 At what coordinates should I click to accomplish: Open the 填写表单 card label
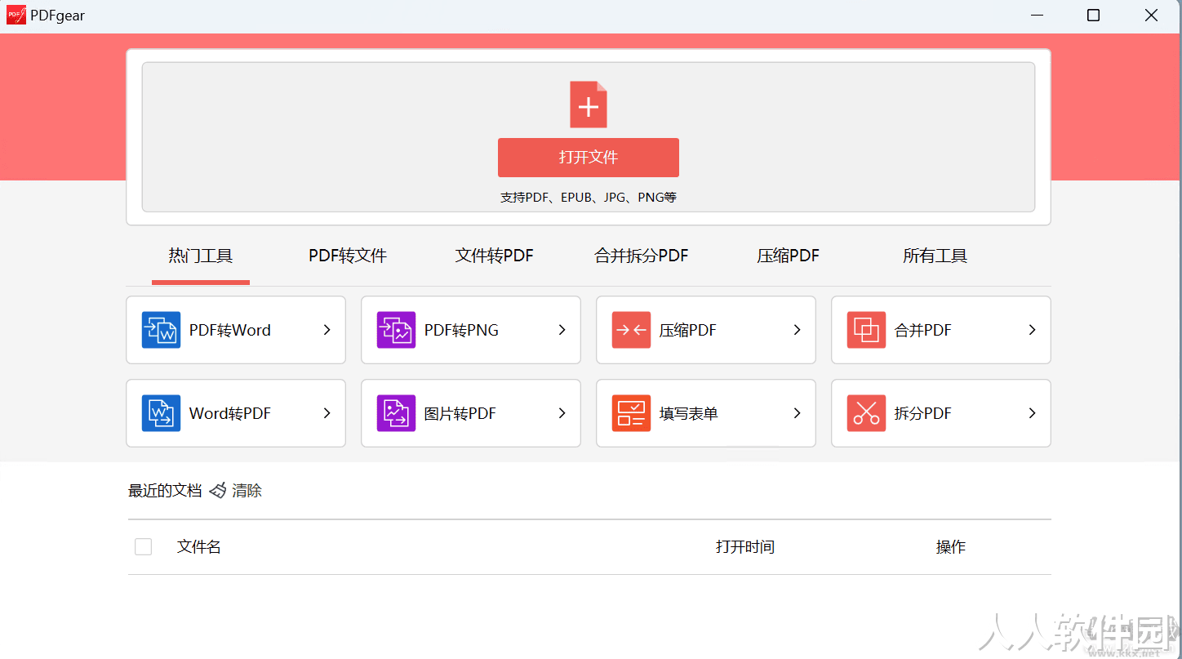point(689,414)
